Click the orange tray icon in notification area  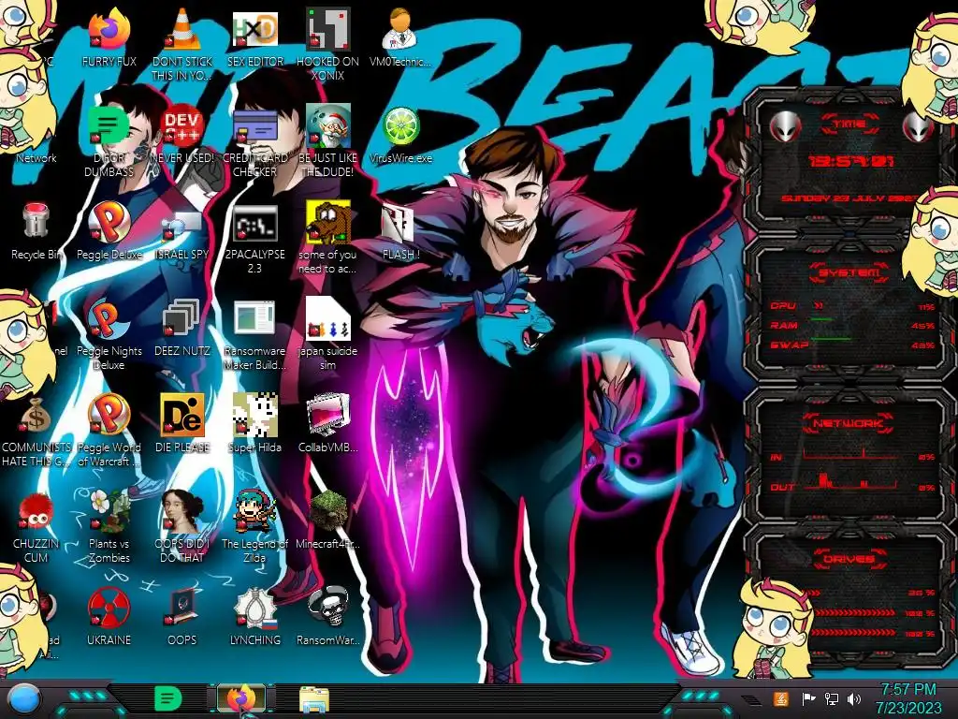tap(780, 698)
